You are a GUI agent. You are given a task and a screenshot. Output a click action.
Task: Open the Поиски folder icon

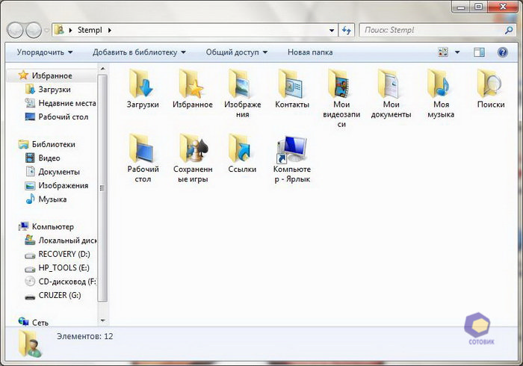490,84
